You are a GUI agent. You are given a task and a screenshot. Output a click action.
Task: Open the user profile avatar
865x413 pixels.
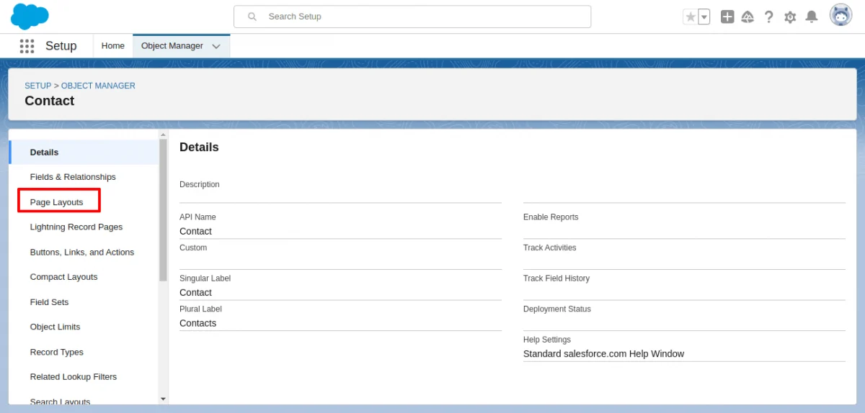coord(840,15)
